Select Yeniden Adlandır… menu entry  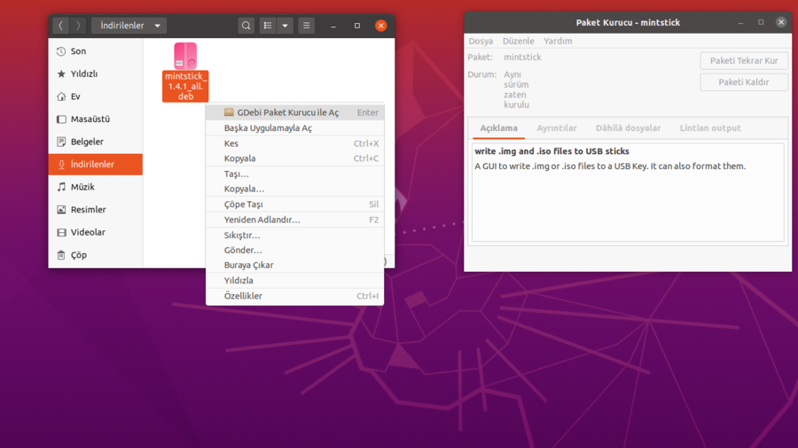pos(294,220)
